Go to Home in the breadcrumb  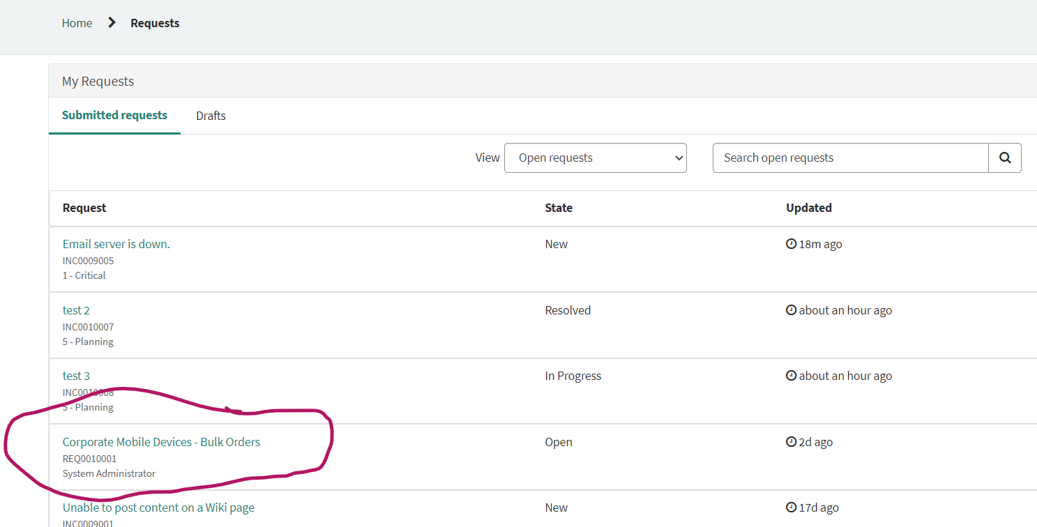click(77, 23)
